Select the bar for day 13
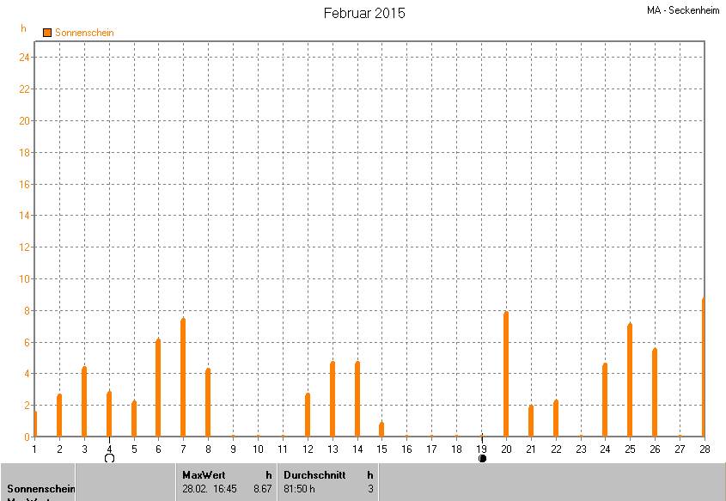This screenshot has height=501, width=726. 332,400
